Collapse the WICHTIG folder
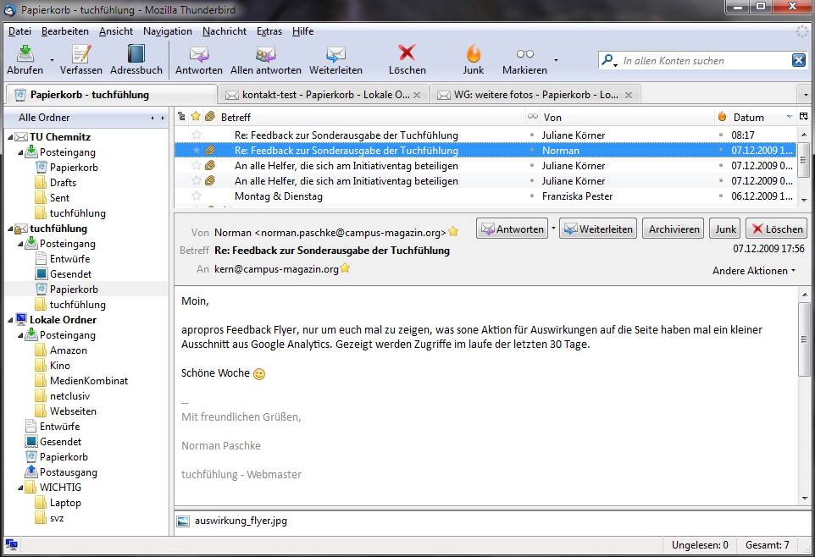Screen dimensions: 815x557 point(20,488)
